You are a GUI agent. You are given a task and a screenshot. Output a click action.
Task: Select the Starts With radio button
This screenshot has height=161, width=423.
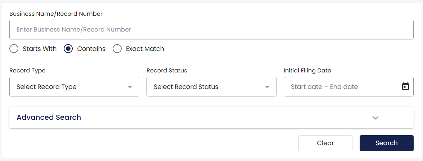[x=14, y=49]
